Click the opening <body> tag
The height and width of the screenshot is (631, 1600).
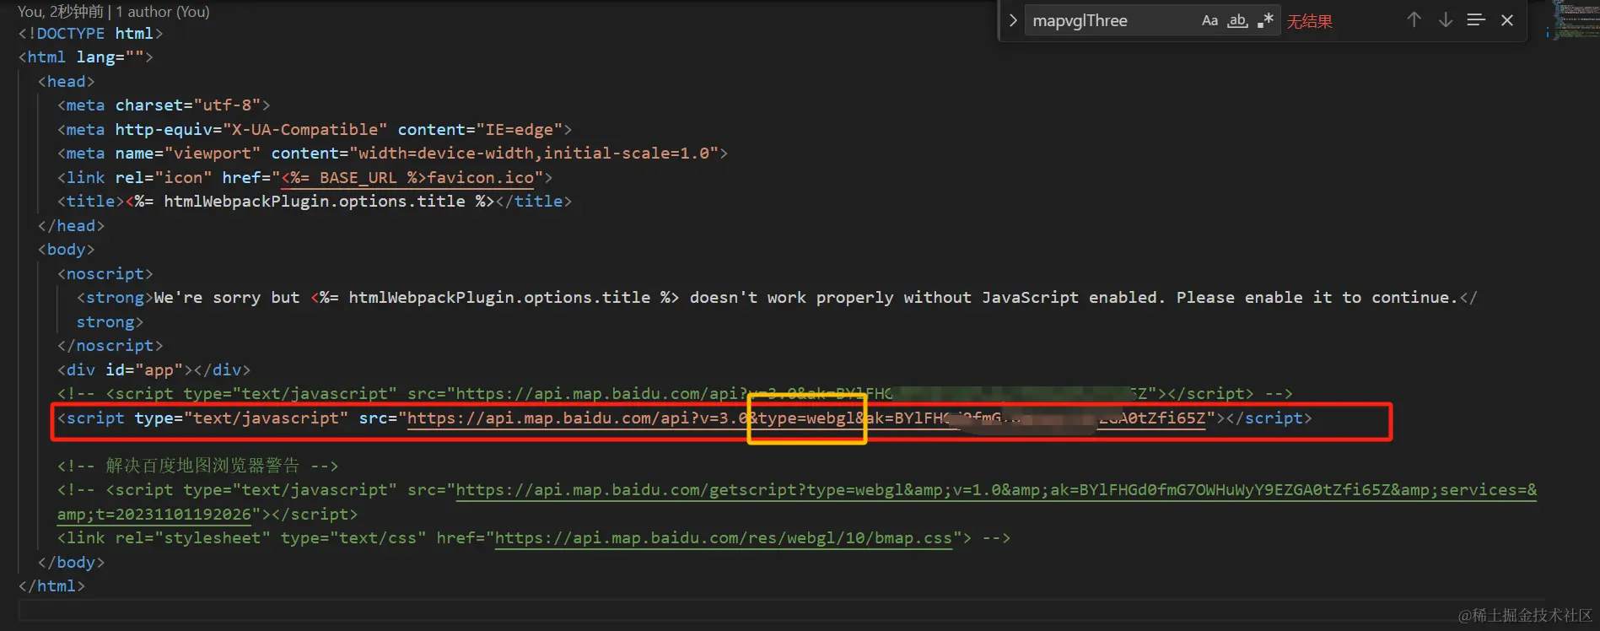pyautogui.click(x=66, y=250)
